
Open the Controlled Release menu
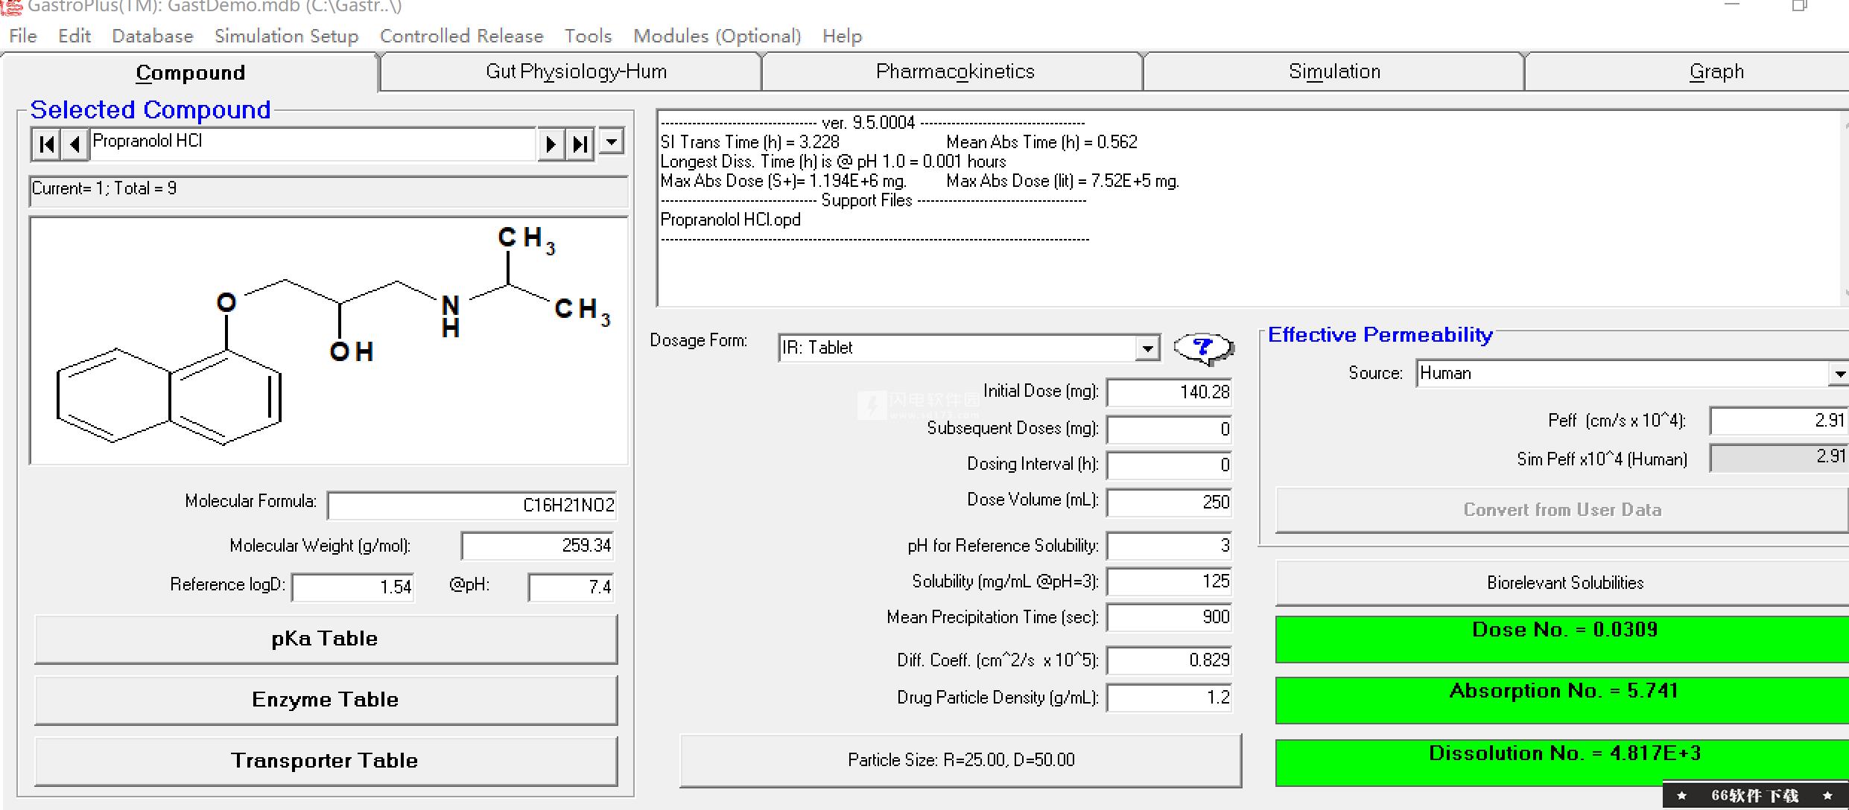[x=462, y=36]
